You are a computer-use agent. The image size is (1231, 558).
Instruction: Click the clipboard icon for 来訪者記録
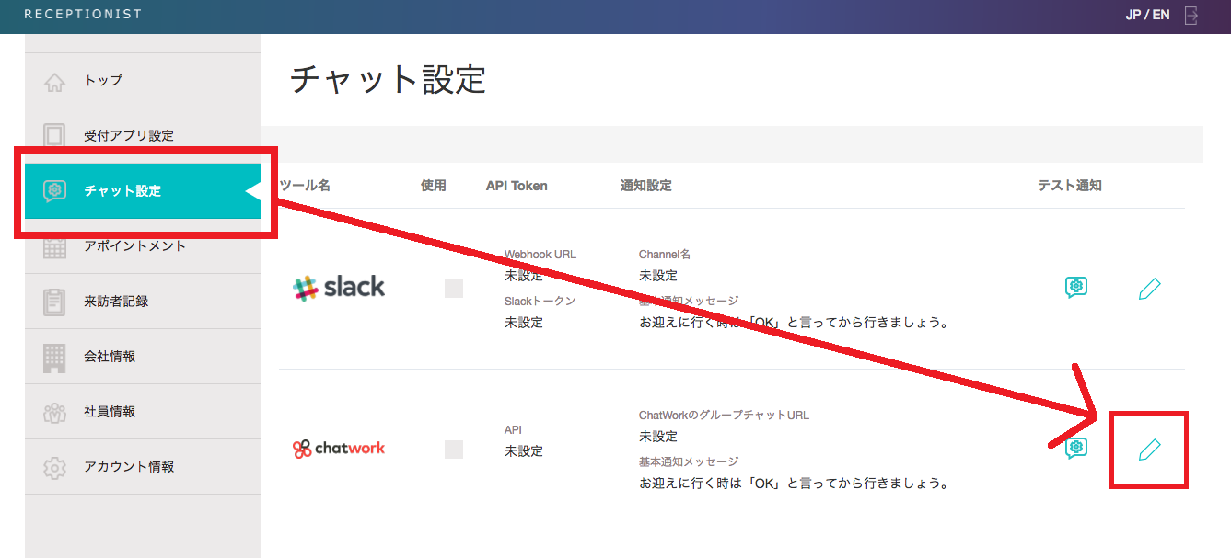click(x=55, y=302)
